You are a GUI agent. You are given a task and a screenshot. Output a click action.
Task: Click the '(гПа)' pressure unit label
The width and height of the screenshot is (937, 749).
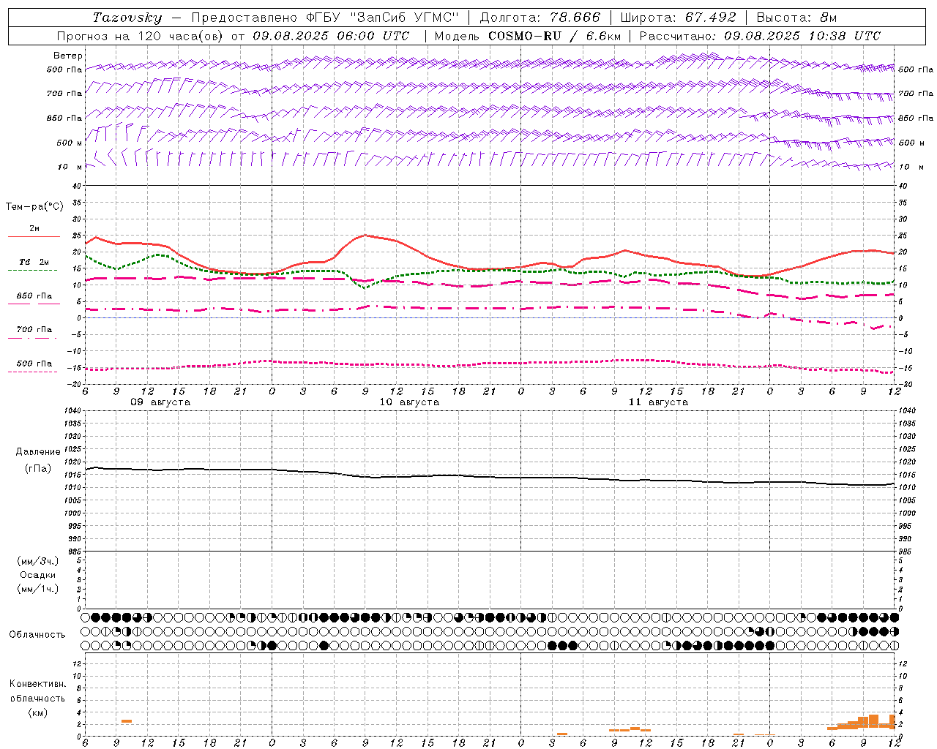coord(38,468)
